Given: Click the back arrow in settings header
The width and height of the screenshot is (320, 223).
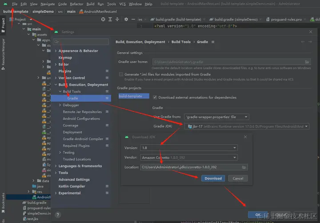Looking at the screenshot, I should pyautogui.click(x=303, y=42).
